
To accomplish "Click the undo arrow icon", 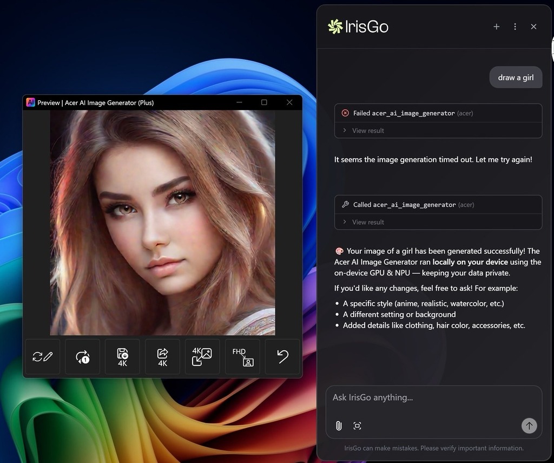I will [282, 356].
